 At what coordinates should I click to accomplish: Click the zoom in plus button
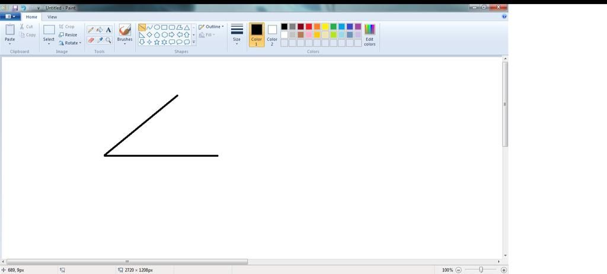(x=504, y=270)
